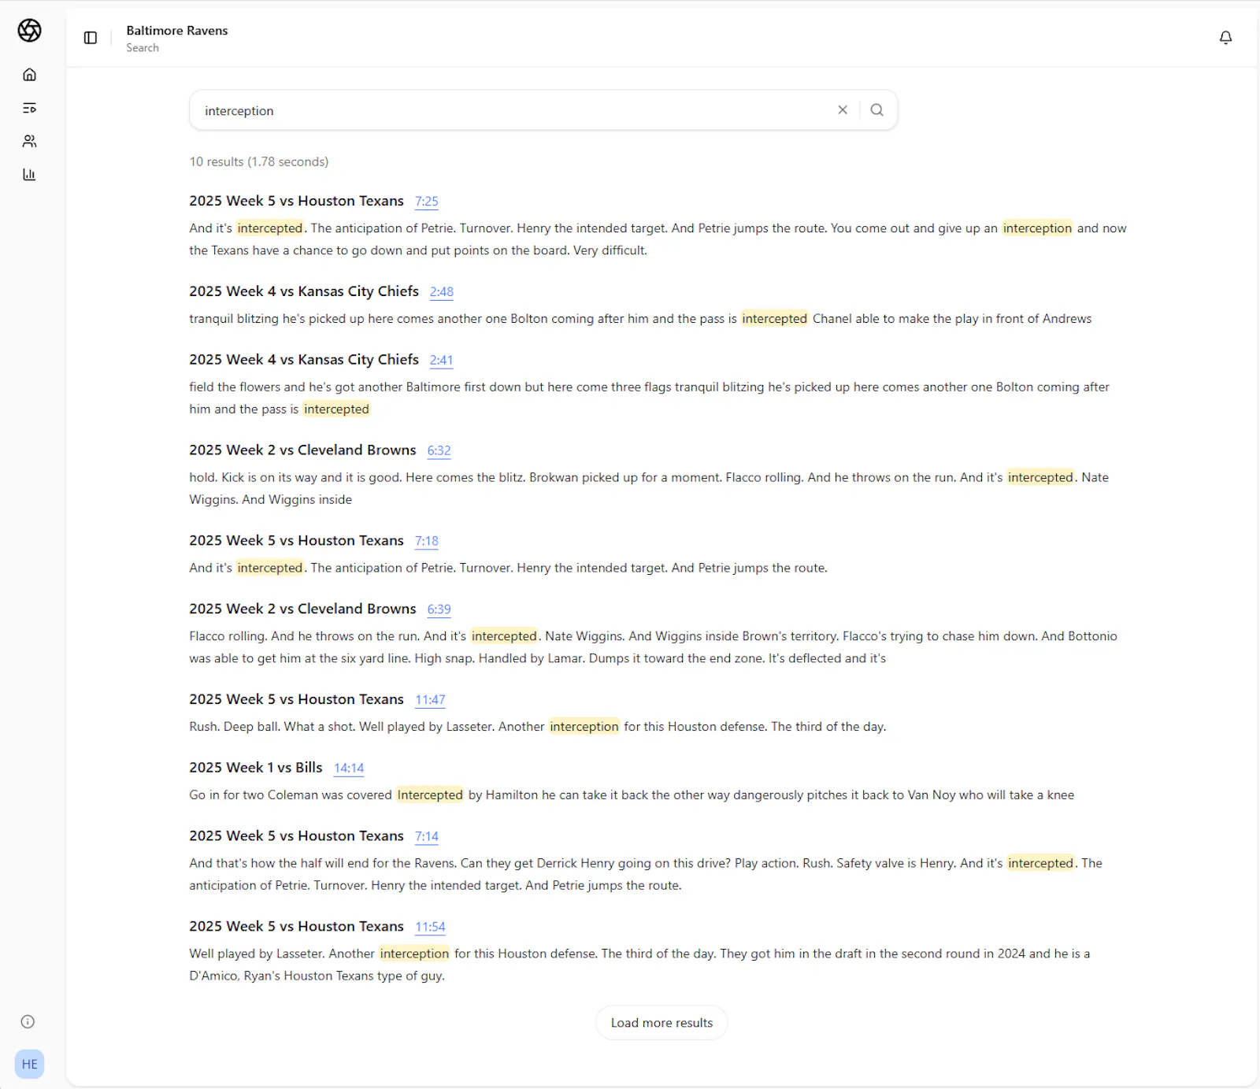Open the playlist list icon in sidebar
Image resolution: width=1260 pixels, height=1089 pixels.
tap(29, 108)
